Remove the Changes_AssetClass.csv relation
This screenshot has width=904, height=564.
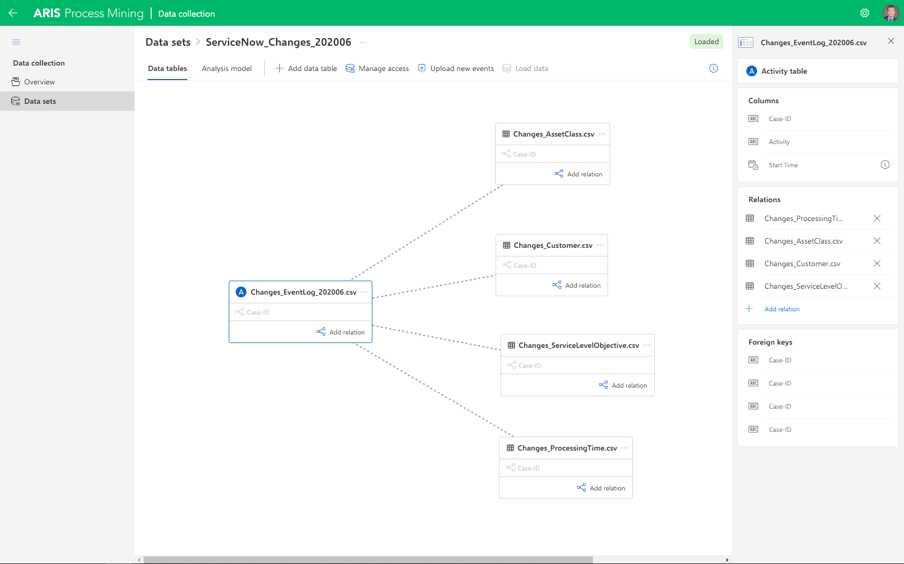[x=877, y=241]
